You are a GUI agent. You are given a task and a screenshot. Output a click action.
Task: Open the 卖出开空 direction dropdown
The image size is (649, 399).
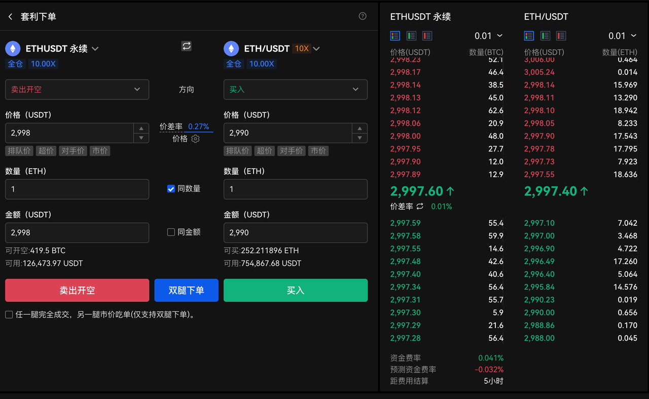pos(77,90)
